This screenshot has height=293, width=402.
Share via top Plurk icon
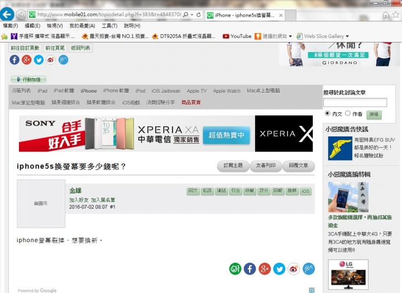click(x=63, y=60)
